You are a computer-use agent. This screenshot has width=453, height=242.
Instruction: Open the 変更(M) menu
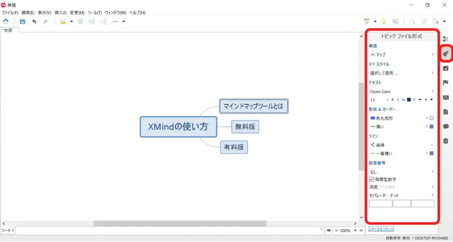point(77,13)
